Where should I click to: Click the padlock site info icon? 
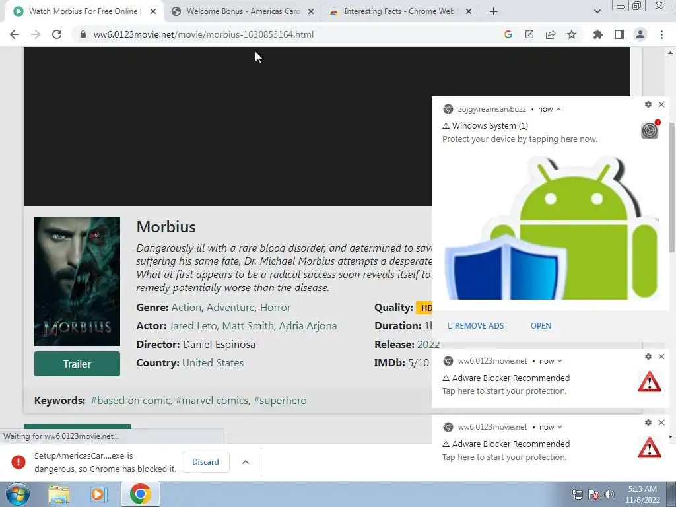83,34
